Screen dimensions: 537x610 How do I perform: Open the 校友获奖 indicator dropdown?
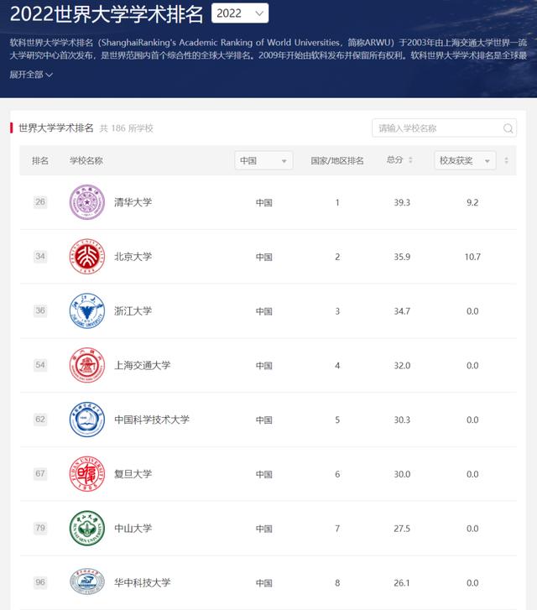(464, 160)
